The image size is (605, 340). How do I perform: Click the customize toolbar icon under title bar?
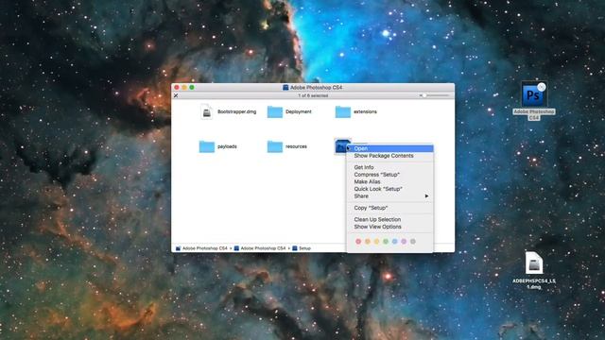(x=176, y=95)
